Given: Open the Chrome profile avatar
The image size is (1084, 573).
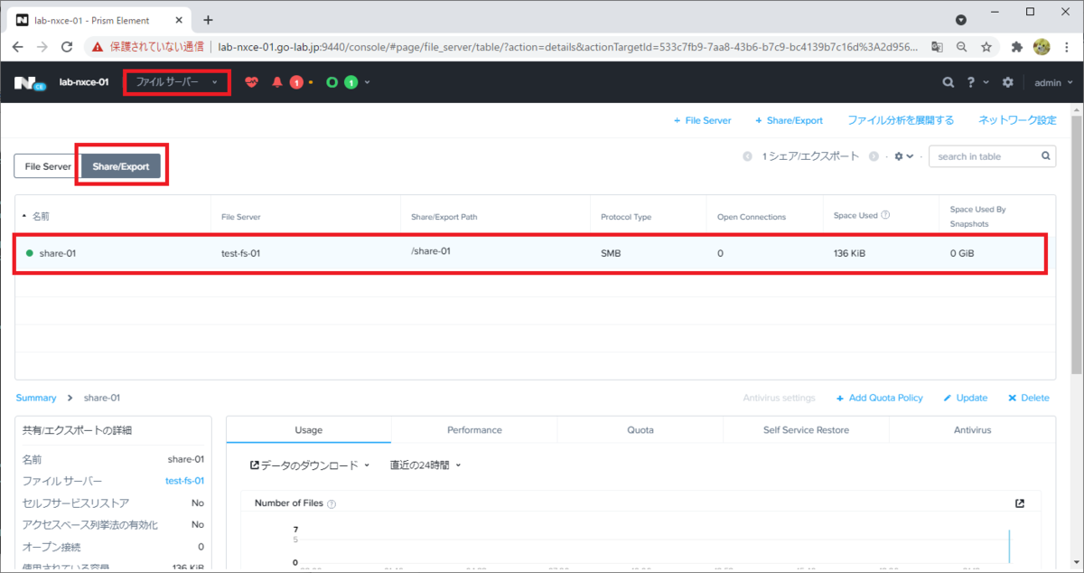Looking at the screenshot, I should click(x=1041, y=46).
